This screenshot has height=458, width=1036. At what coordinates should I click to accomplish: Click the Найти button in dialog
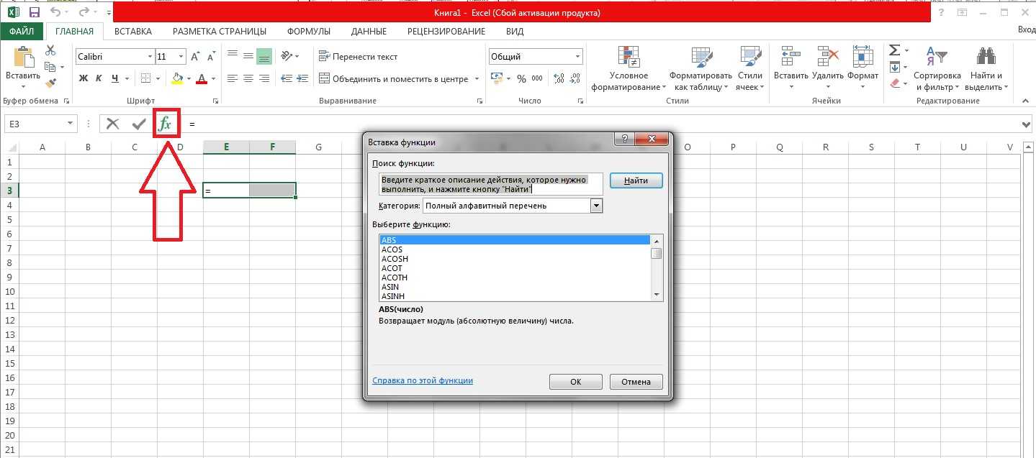[636, 181]
